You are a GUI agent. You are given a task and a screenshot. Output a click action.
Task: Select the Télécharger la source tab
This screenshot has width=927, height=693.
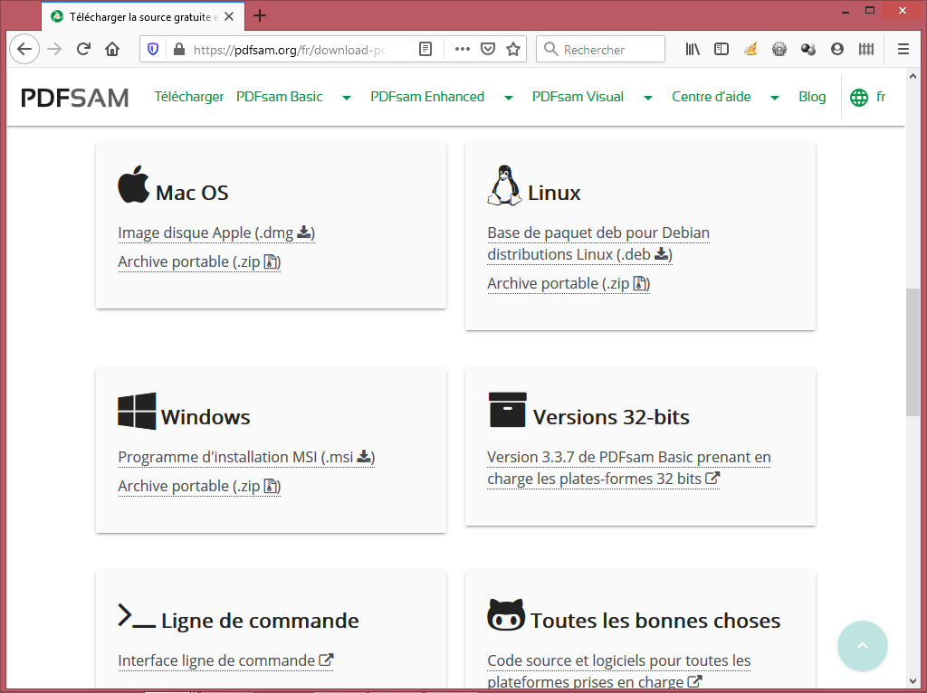142,16
